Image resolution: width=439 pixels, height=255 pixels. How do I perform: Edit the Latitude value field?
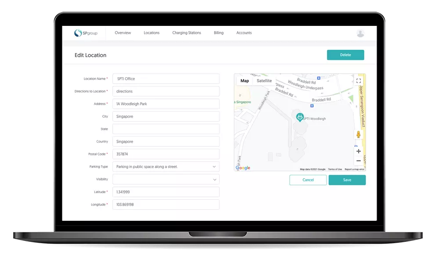[x=166, y=192]
